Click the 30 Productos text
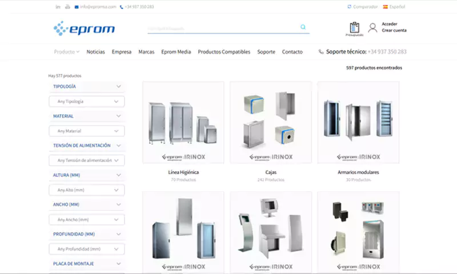The height and width of the screenshot is (274, 457). [x=358, y=180]
